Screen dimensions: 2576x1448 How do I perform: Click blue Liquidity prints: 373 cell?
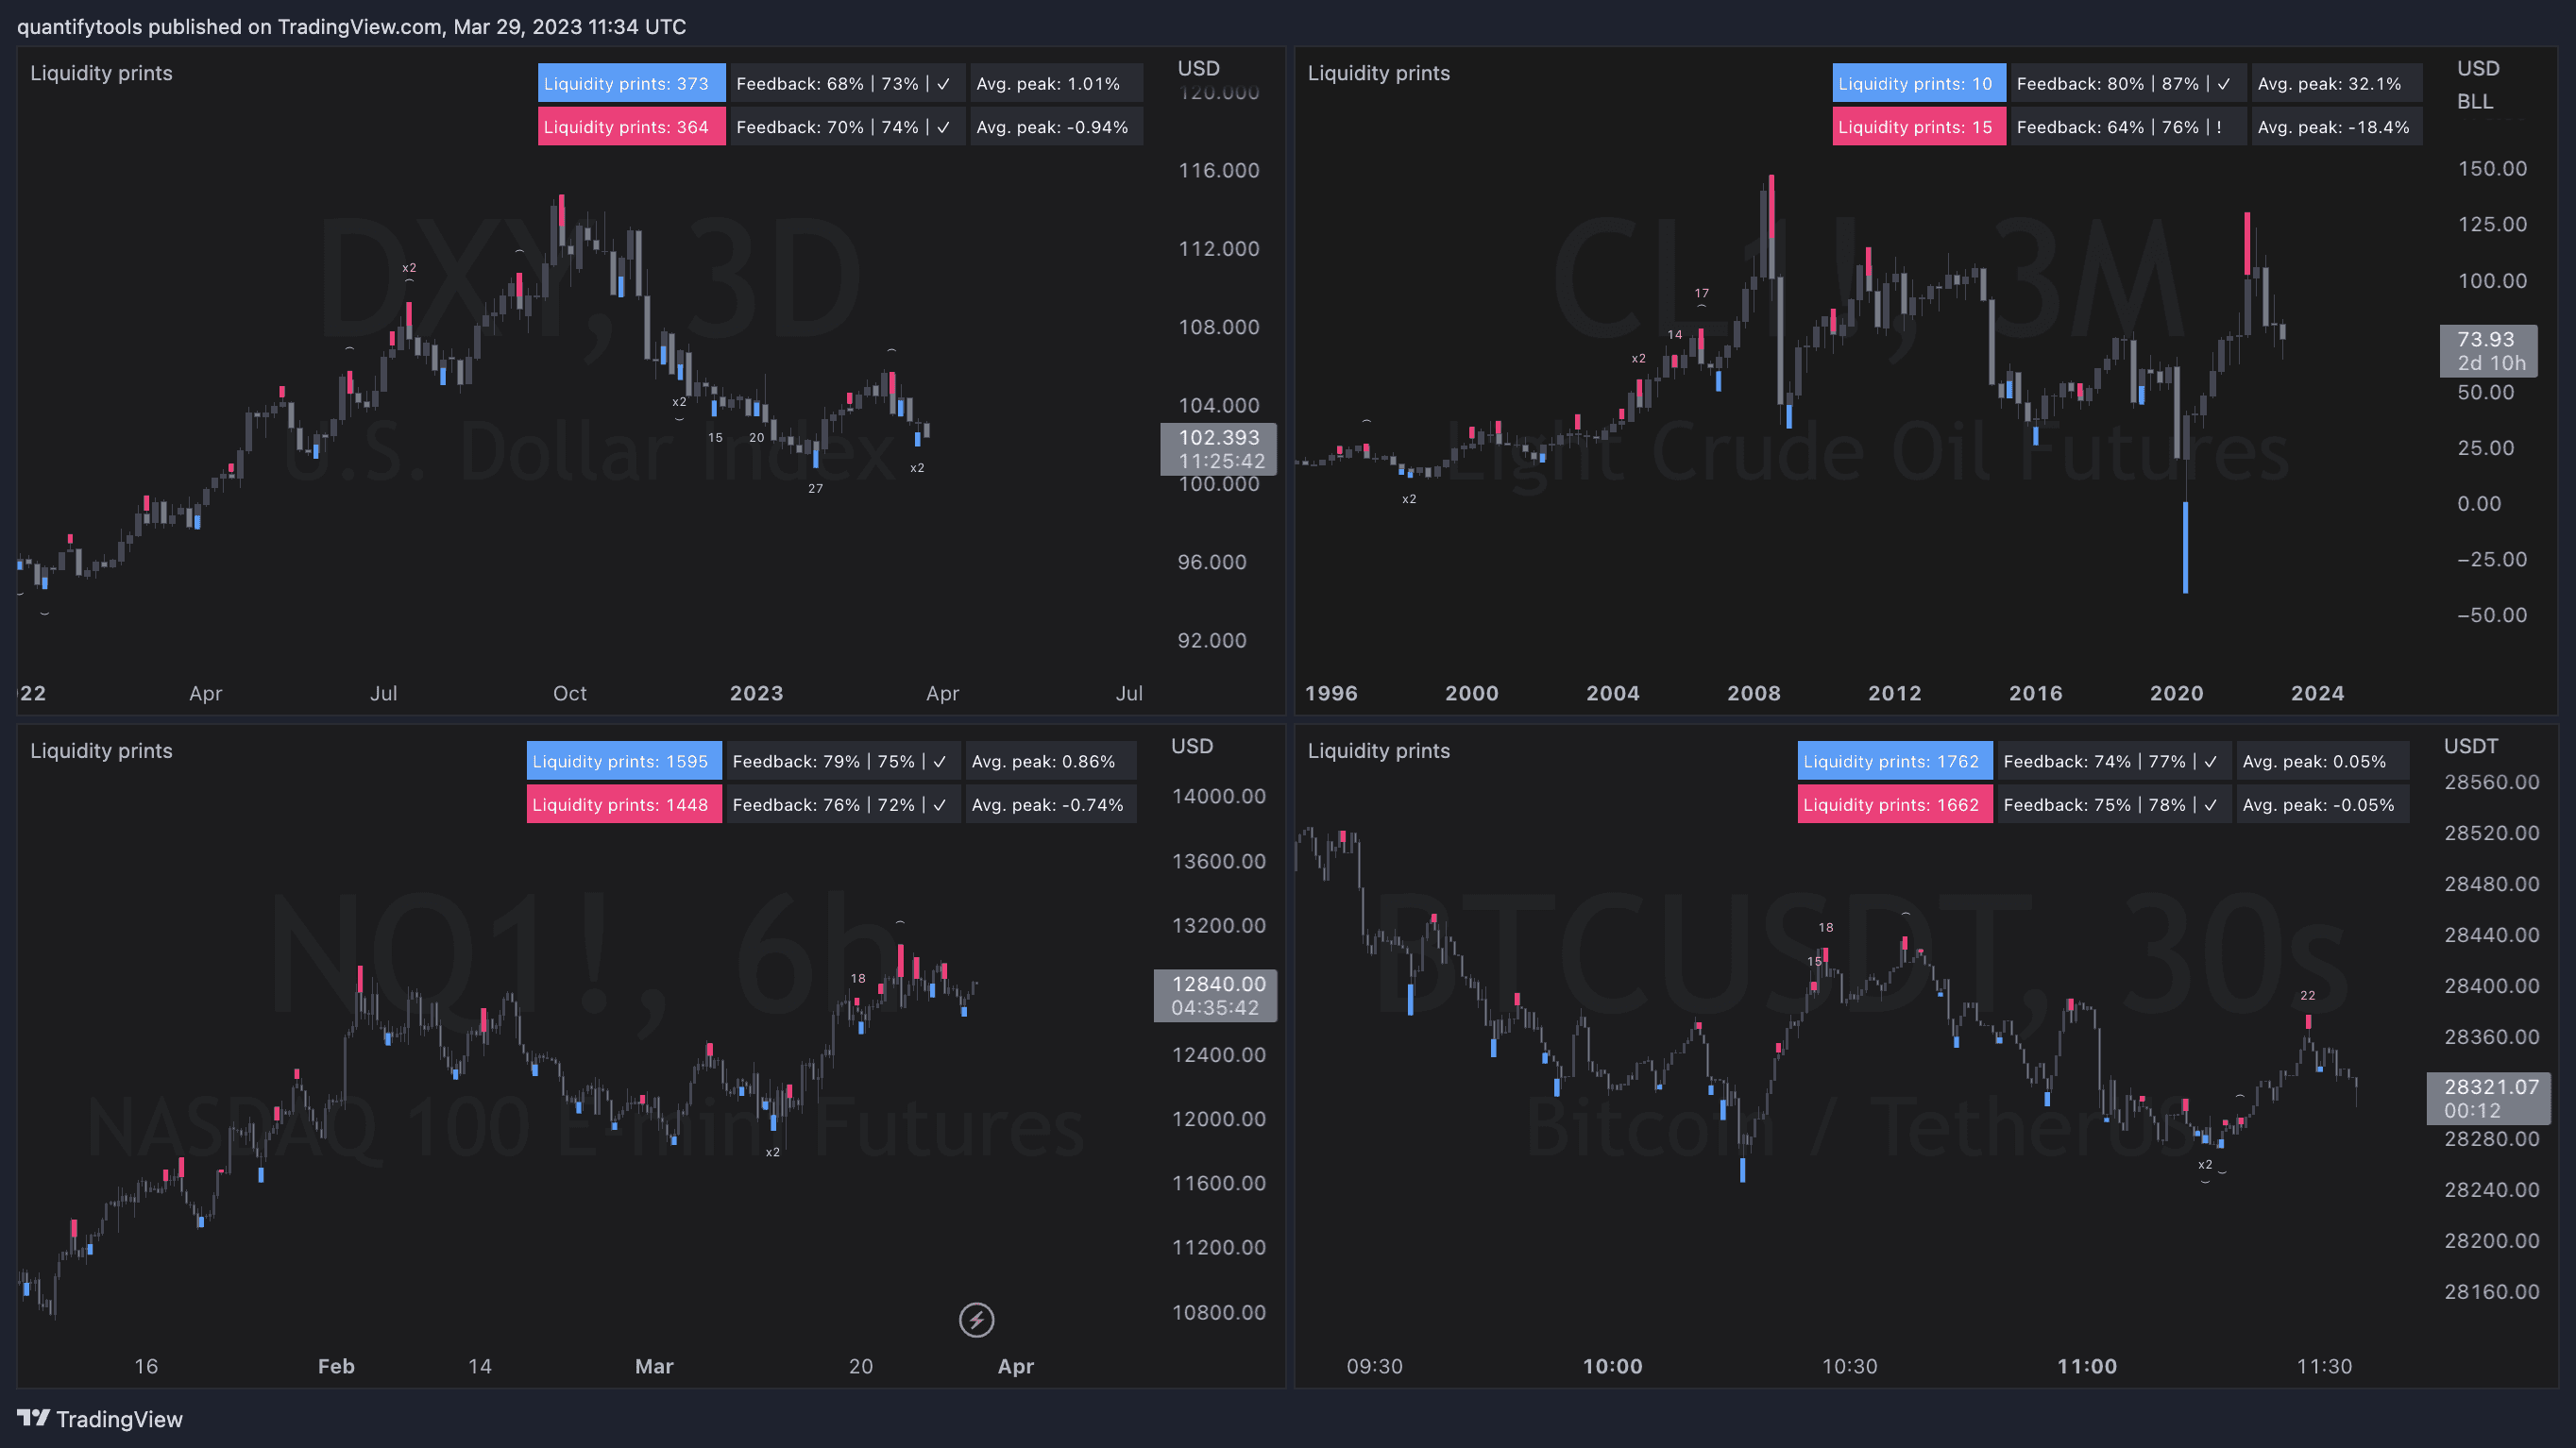pos(630,84)
